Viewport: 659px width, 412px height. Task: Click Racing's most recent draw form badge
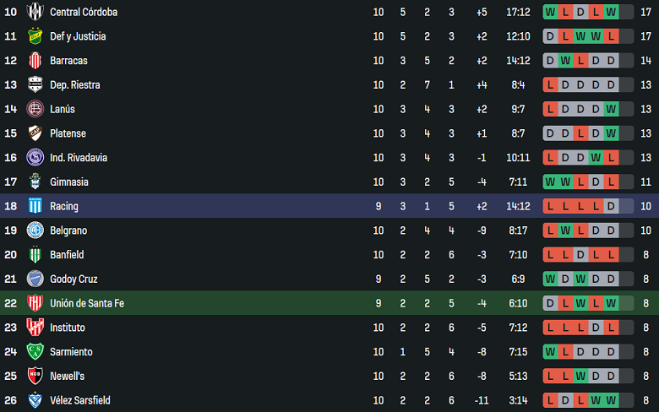click(612, 206)
